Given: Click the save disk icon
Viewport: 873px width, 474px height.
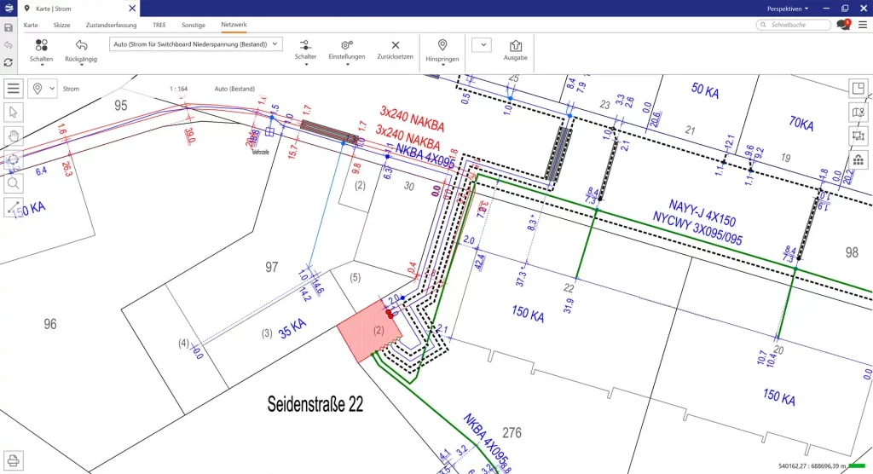Looking at the screenshot, I should (9, 27).
